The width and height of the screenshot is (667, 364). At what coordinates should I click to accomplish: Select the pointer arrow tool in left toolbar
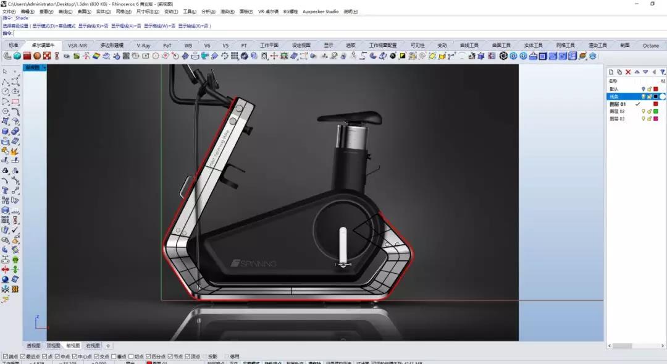(5, 72)
